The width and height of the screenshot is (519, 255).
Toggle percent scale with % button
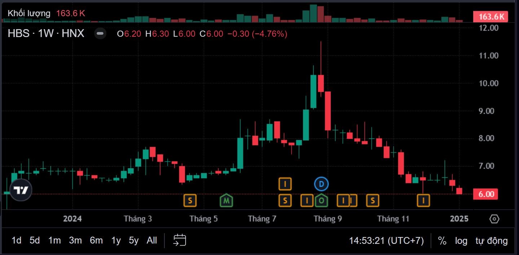point(442,240)
